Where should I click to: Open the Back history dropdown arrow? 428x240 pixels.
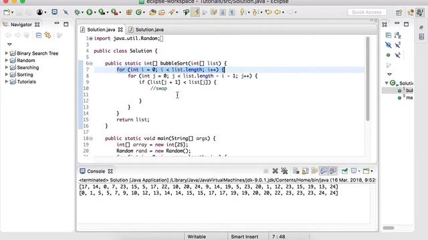[x=283, y=13]
